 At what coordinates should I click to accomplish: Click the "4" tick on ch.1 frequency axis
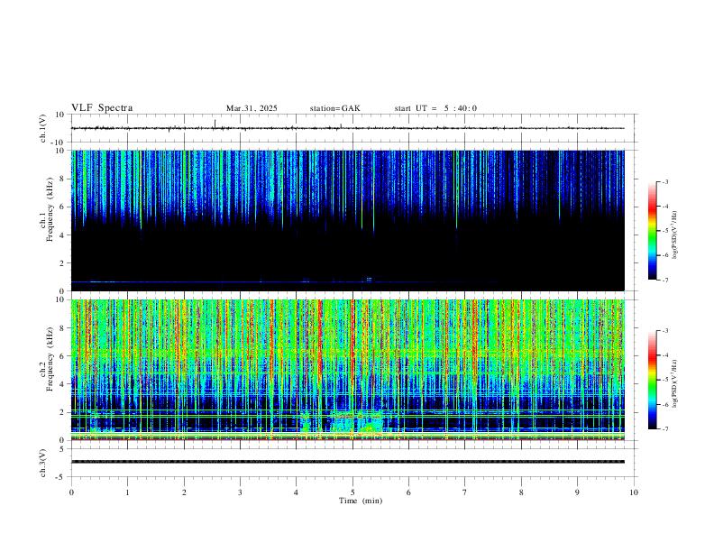[x=63, y=235]
